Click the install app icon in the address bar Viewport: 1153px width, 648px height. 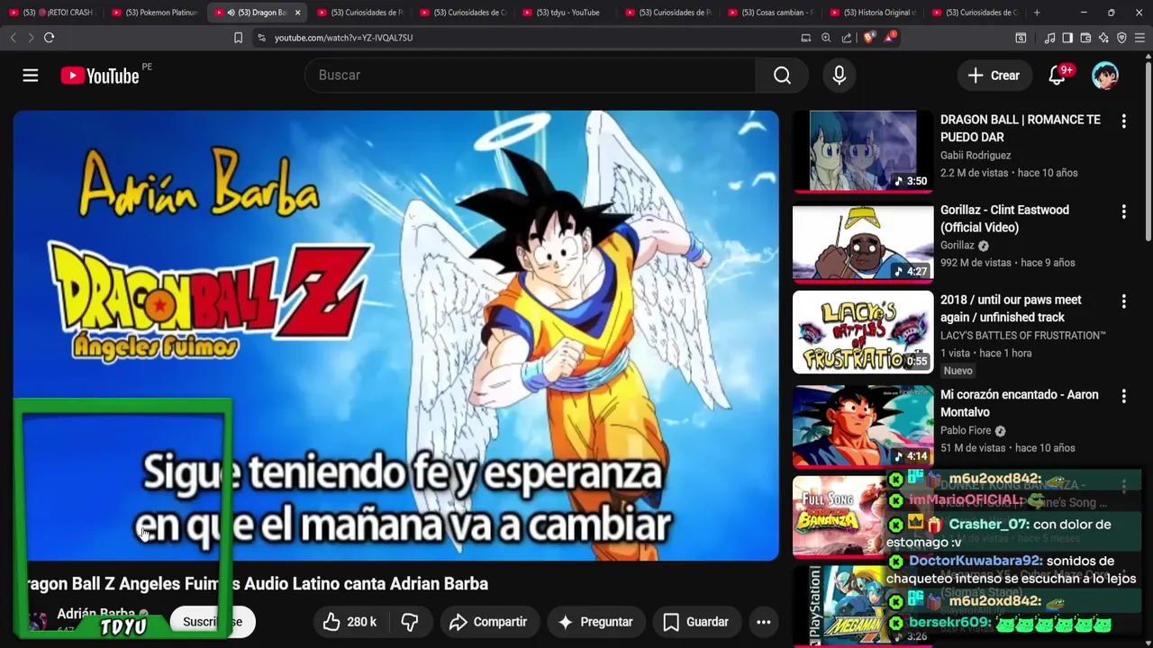click(x=806, y=38)
